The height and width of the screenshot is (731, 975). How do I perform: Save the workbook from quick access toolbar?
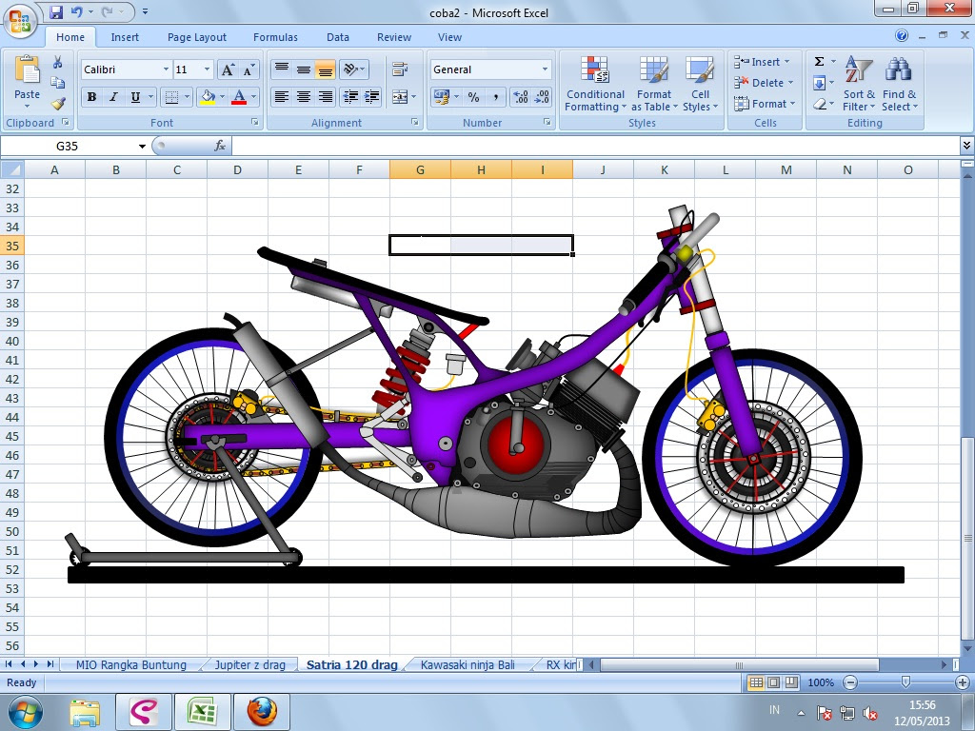click(x=56, y=11)
